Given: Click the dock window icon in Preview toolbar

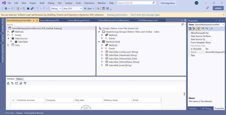Looking at the screenshot, I should coord(21,83).
